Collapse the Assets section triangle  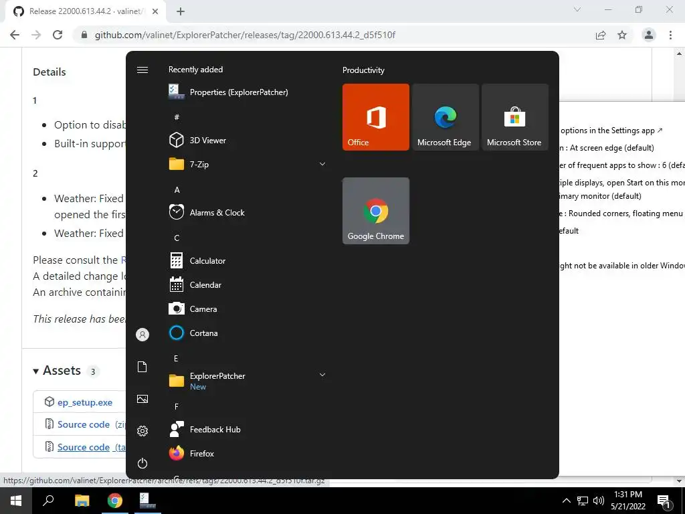[36, 371]
